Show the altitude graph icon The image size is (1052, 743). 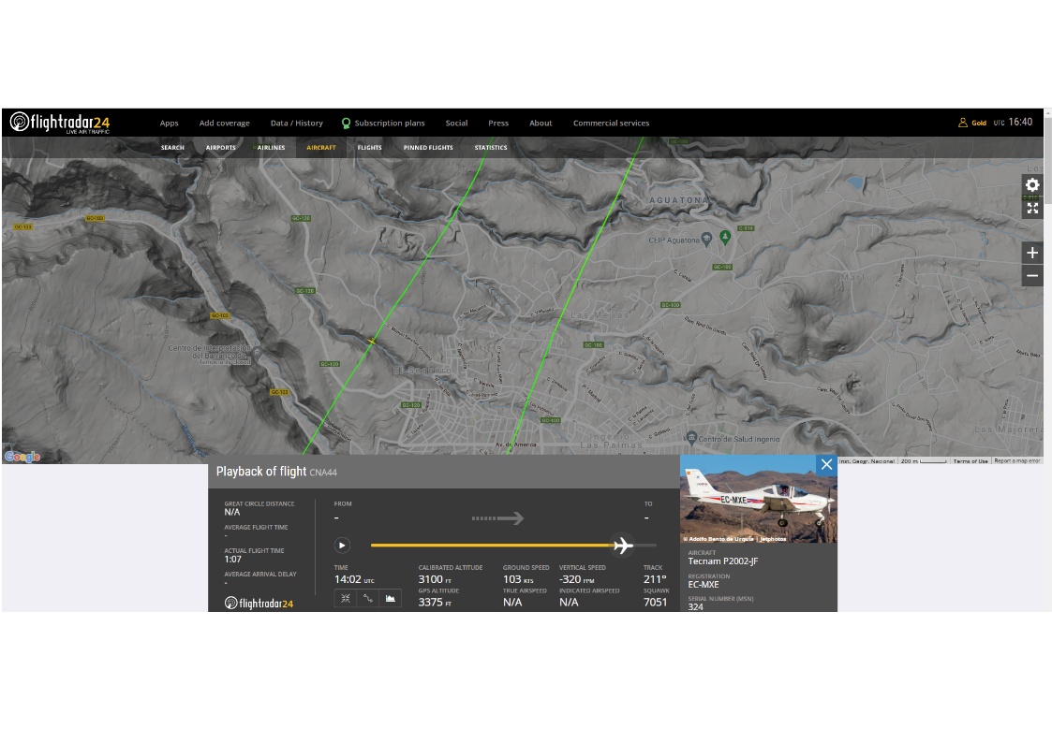390,598
